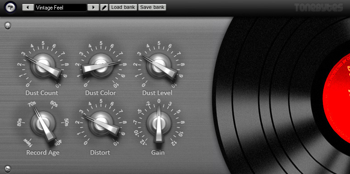350x174 pixels.
Task: Click the Distort knob
Action: pos(101,124)
